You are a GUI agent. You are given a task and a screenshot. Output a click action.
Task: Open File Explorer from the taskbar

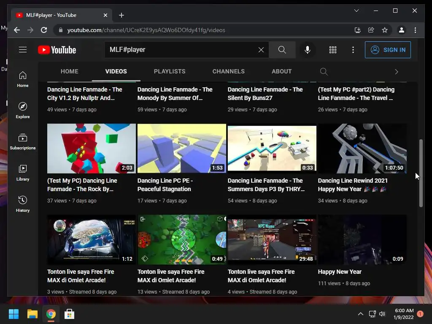point(32,314)
